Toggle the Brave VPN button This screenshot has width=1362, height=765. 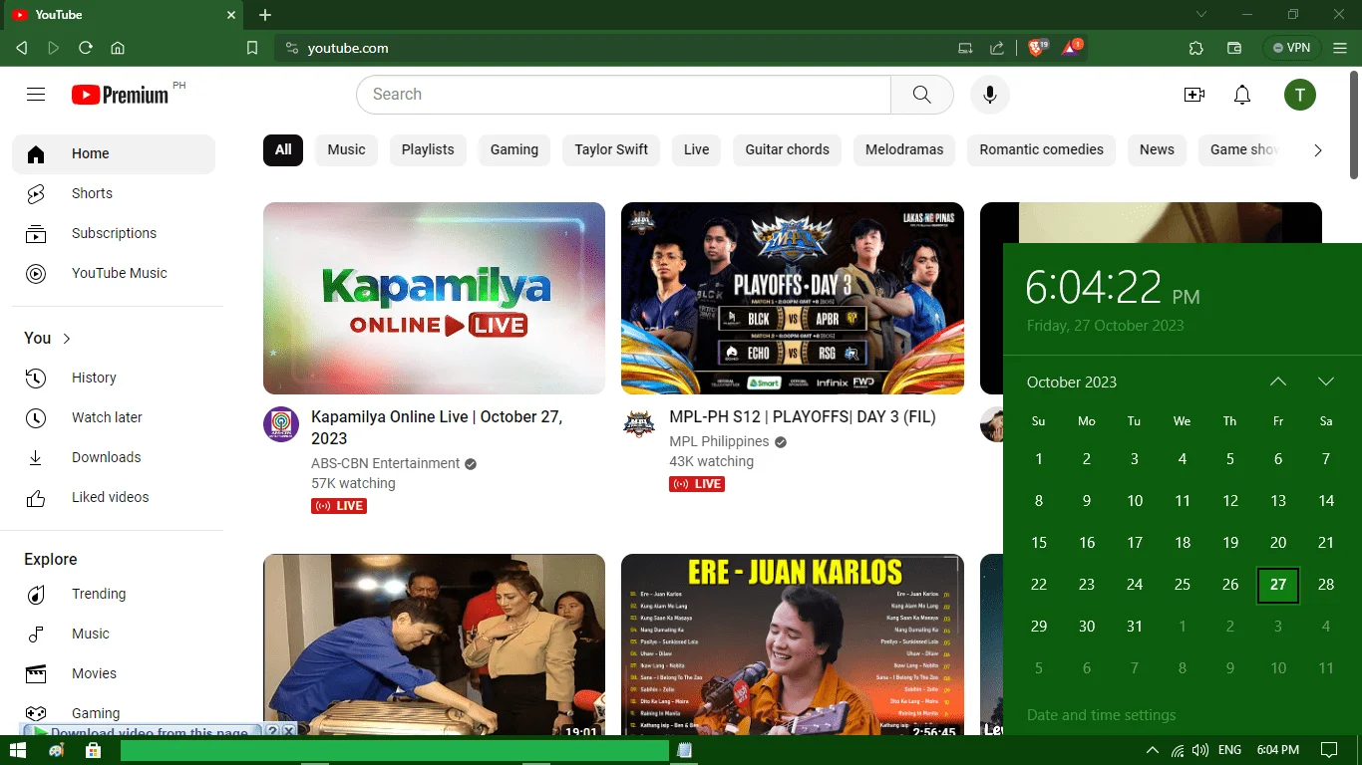click(x=1291, y=48)
